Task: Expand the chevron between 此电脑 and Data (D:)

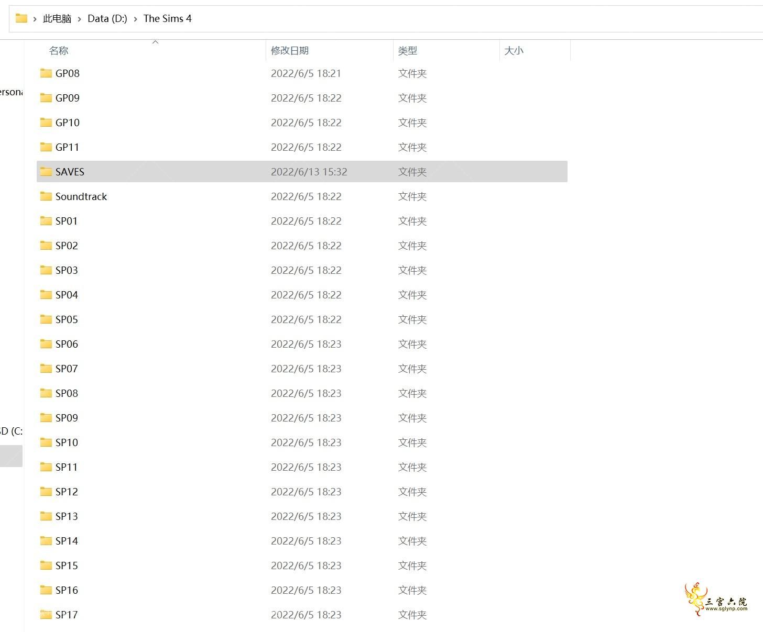Action: (80, 19)
